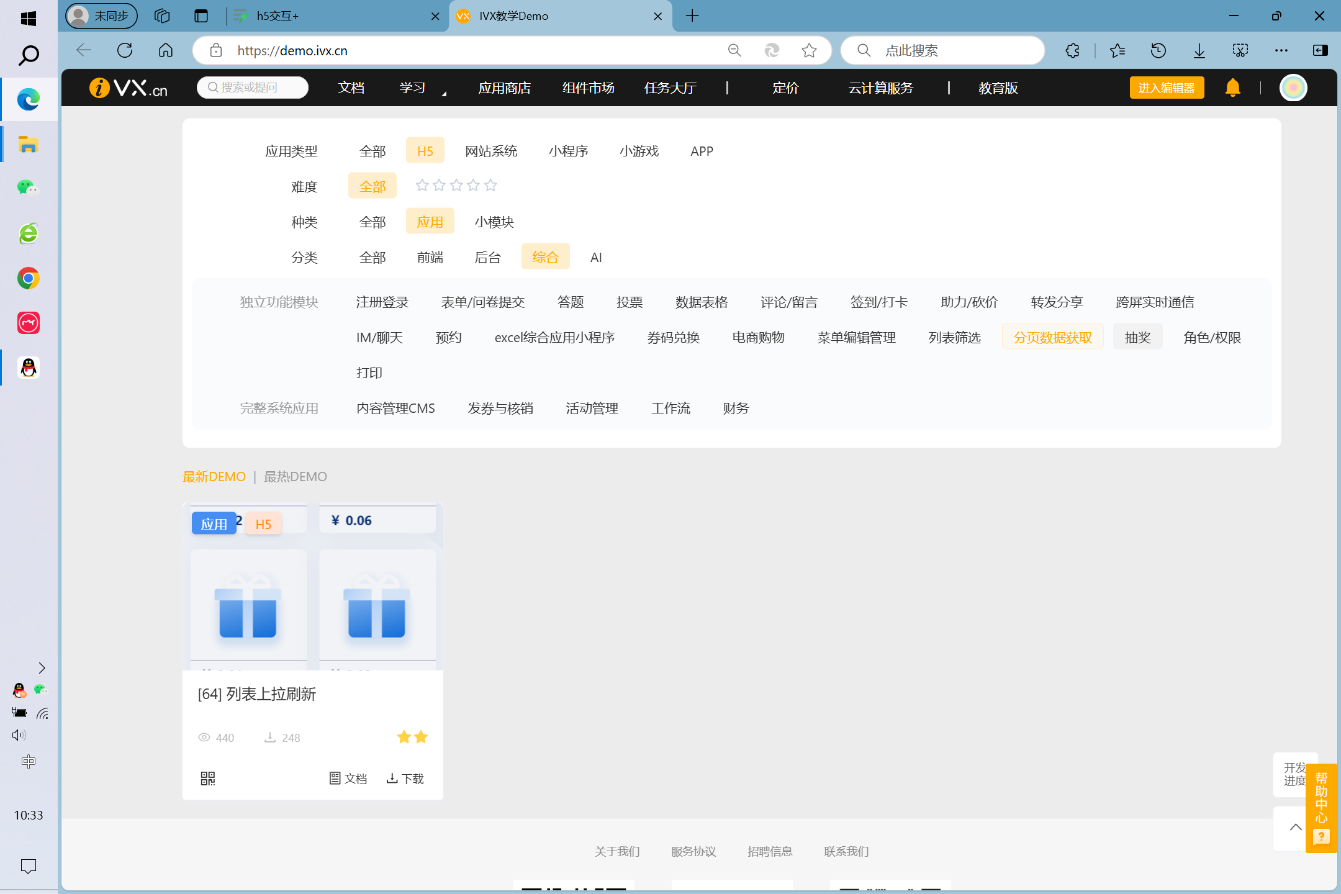Select the 电商购物 module tag
The width and height of the screenshot is (1341, 894).
pyautogui.click(x=759, y=337)
